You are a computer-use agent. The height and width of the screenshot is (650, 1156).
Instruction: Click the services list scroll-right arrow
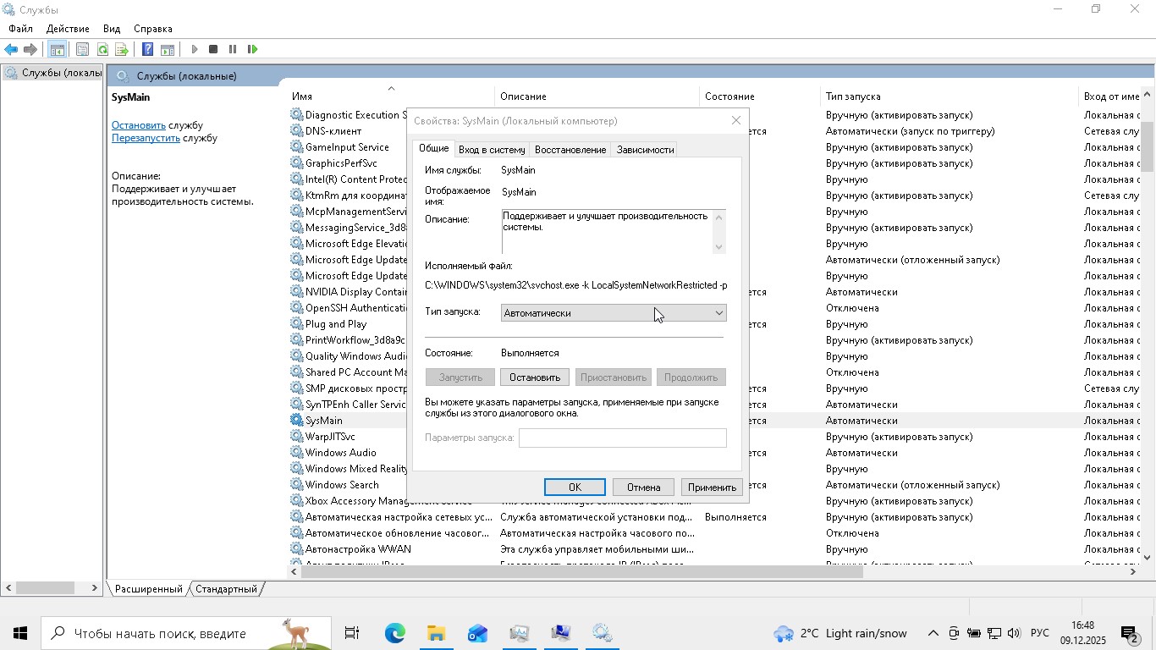1133,572
